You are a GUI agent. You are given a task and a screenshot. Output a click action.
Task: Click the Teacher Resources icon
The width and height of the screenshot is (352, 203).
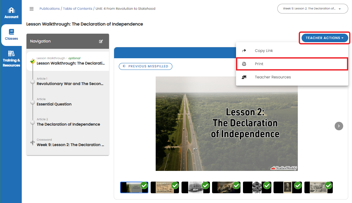(x=244, y=77)
